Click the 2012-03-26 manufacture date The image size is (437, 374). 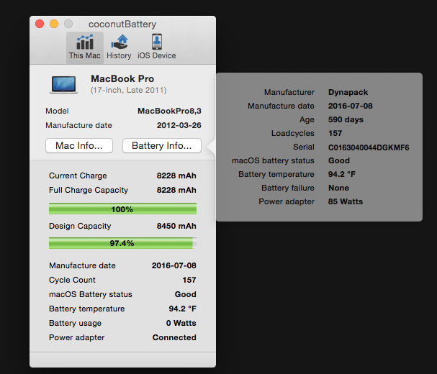179,125
